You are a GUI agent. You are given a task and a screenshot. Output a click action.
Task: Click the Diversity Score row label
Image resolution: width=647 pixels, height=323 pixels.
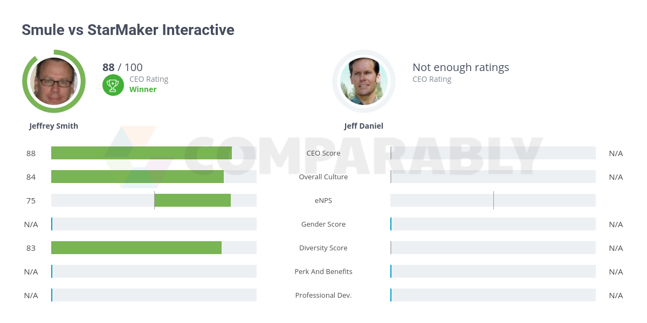(x=323, y=248)
